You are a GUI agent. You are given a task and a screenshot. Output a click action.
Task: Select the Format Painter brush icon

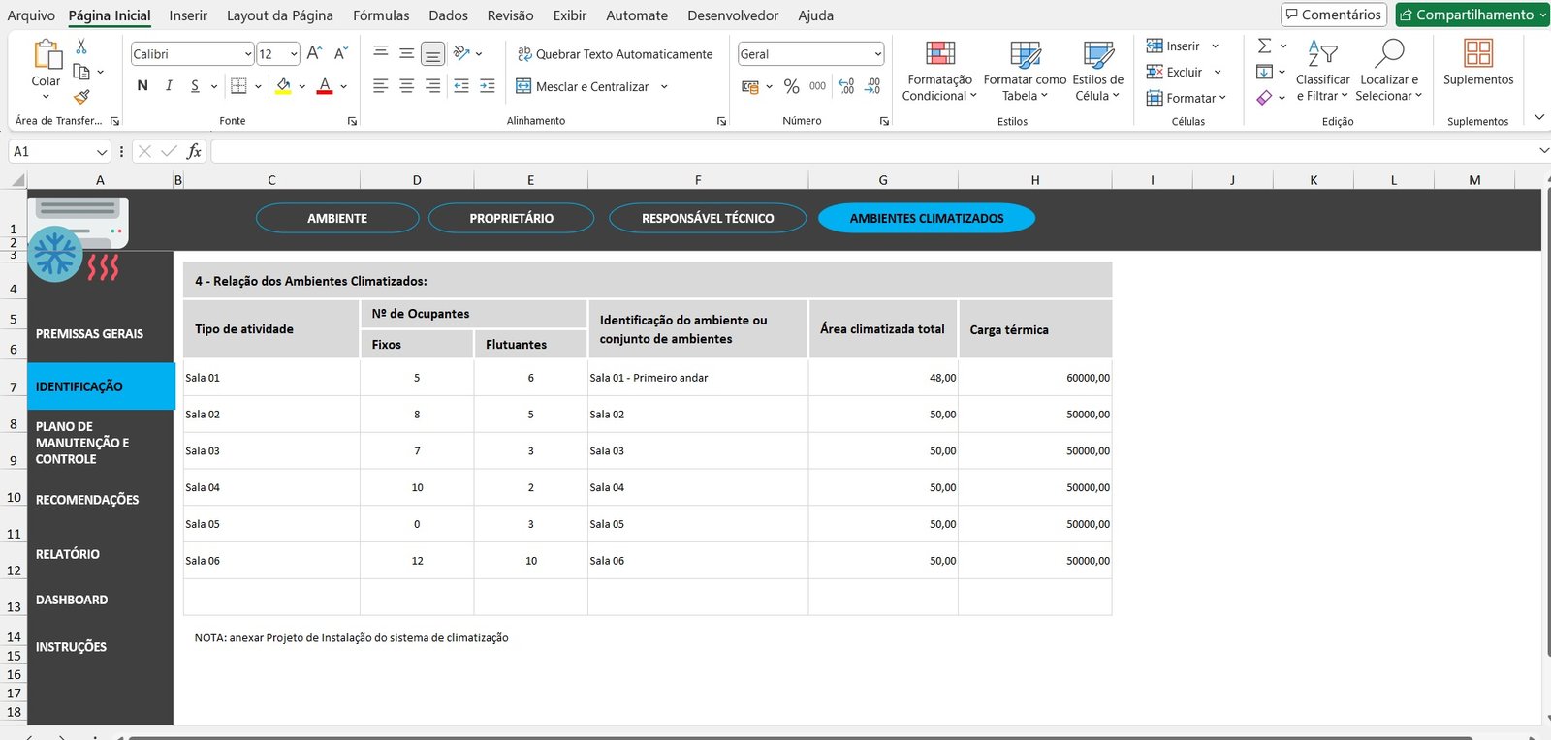coord(81,96)
